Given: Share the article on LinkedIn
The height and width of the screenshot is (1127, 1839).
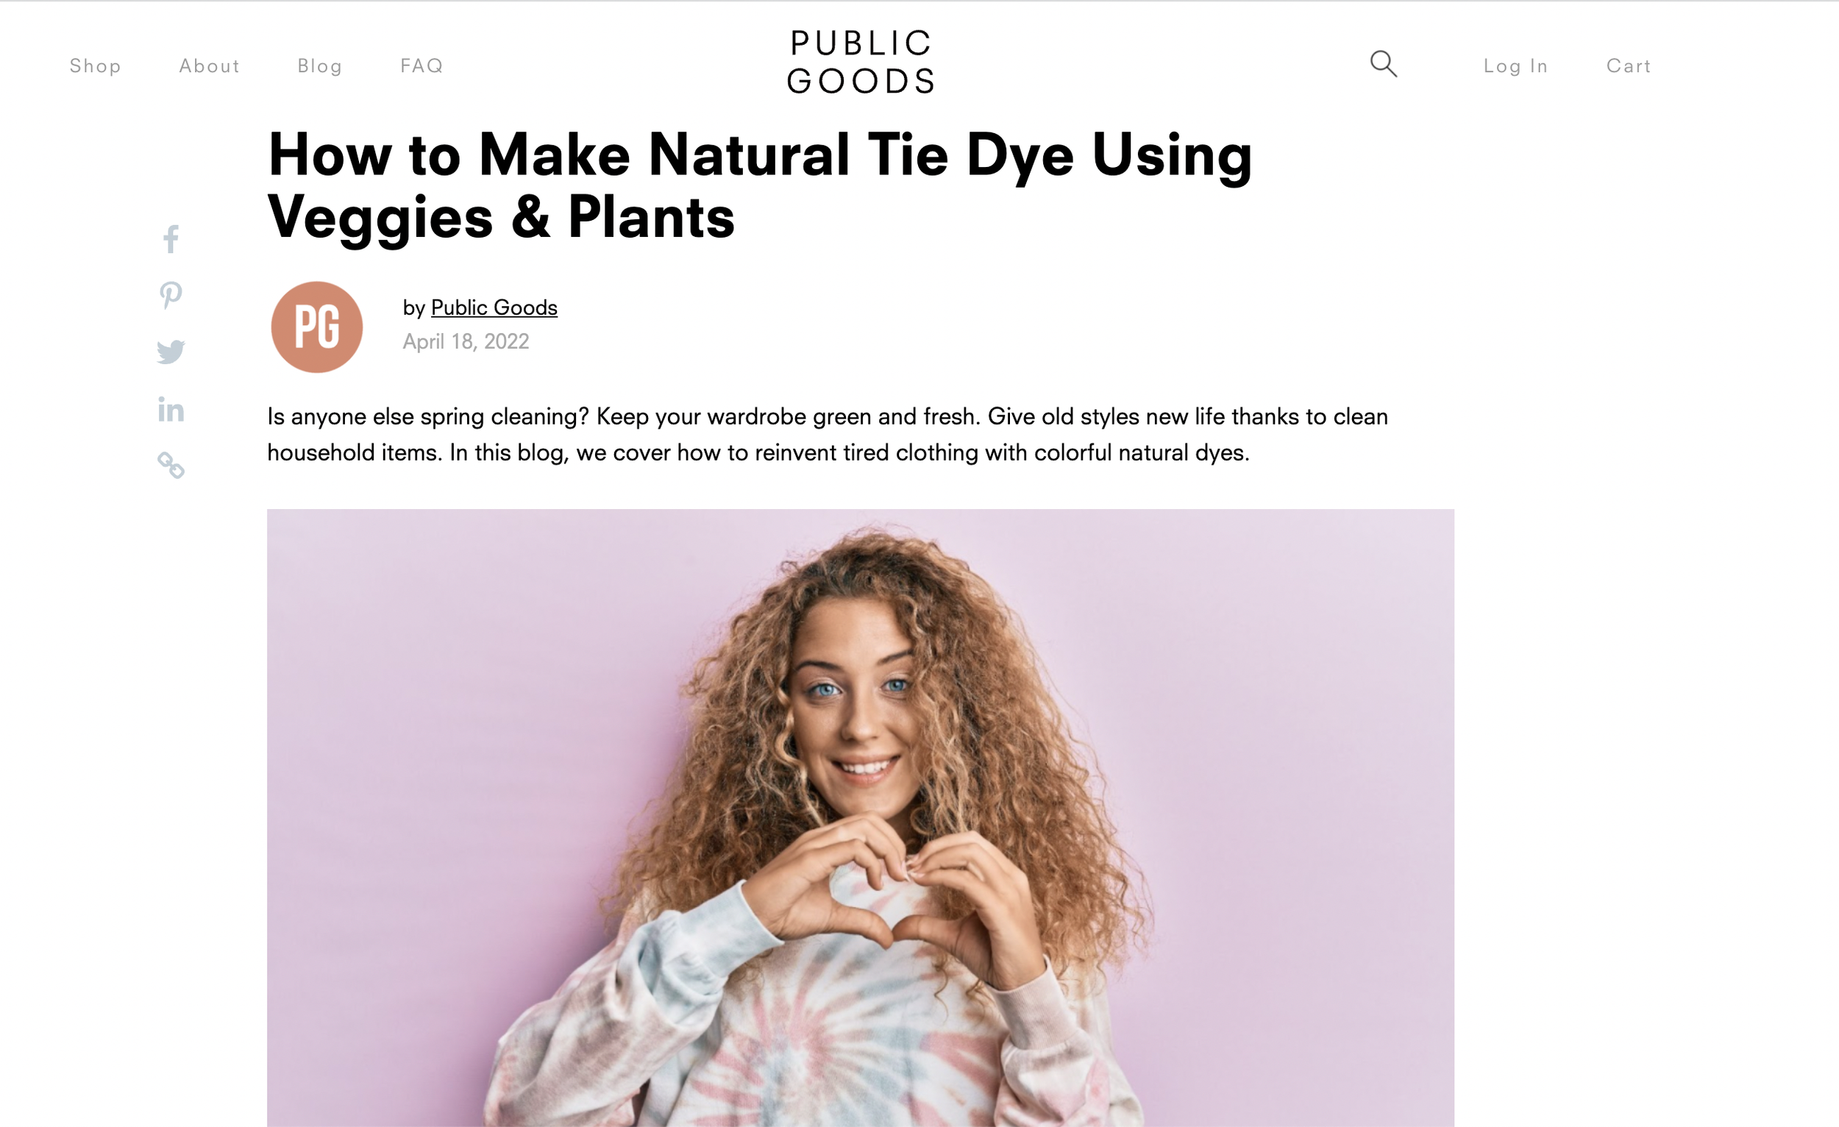Looking at the screenshot, I should pyautogui.click(x=171, y=409).
